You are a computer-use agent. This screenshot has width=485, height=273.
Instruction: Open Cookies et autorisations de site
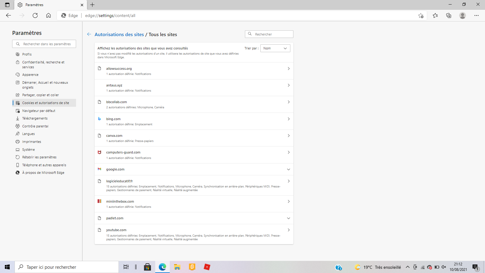click(44, 103)
